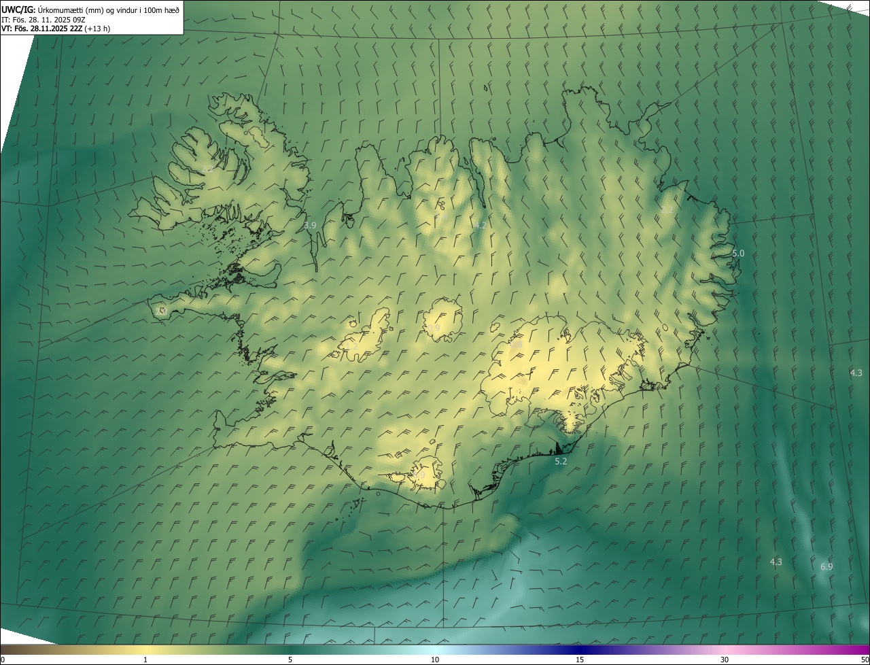Click the 5.2 value on south coast

click(561, 461)
